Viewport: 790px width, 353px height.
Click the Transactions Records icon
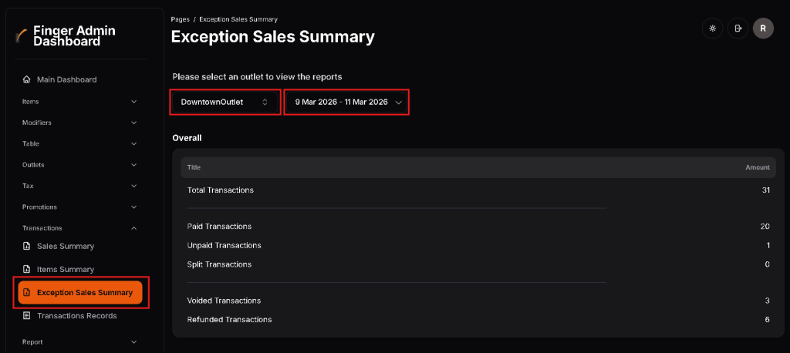[x=26, y=316]
